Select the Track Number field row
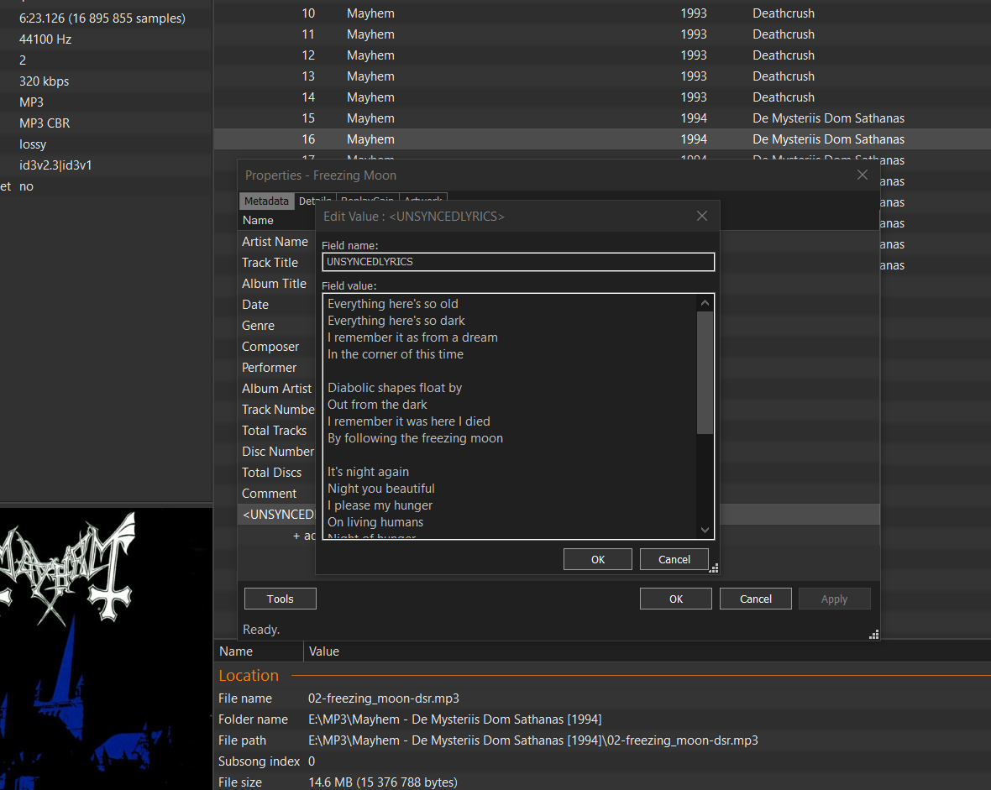The image size is (991, 790). [x=277, y=410]
